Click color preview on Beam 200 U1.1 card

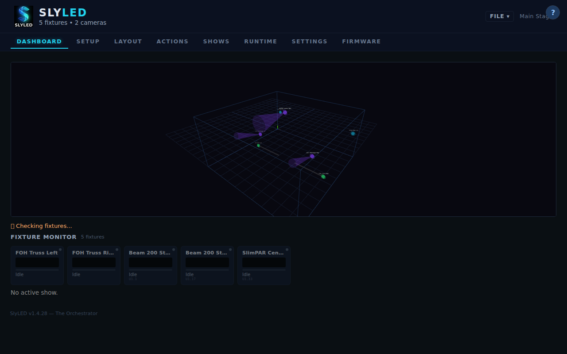coord(151,262)
